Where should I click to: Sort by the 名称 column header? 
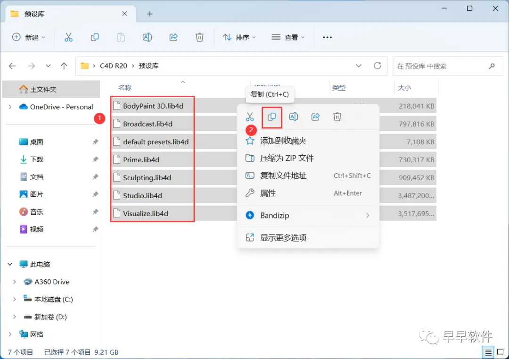[x=125, y=88]
